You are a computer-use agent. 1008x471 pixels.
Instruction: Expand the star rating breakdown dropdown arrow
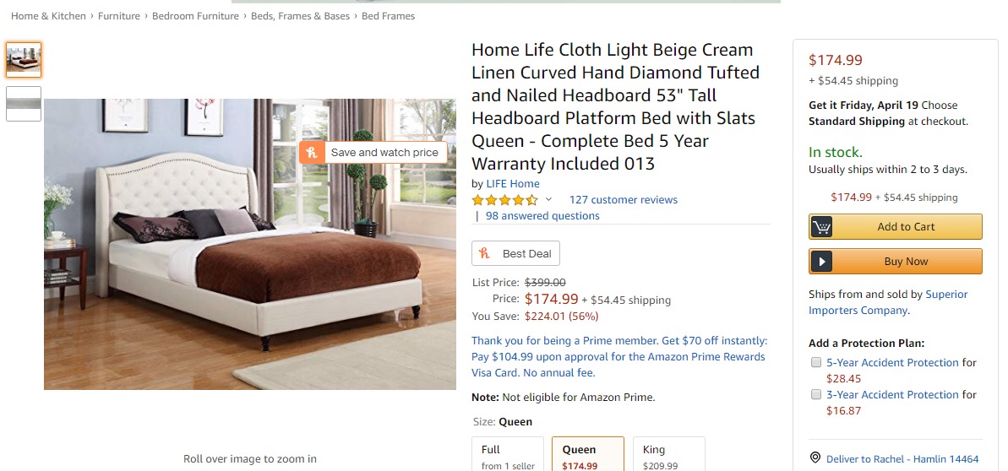[548, 200]
